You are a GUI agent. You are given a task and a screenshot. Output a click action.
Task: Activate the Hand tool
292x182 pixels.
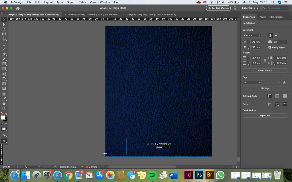tap(4, 104)
